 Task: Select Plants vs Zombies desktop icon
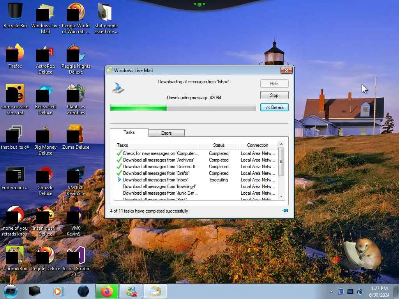click(x=76, y=100)
